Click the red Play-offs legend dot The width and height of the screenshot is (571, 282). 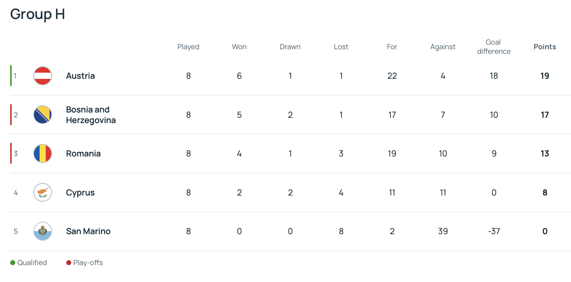[69, 263]
